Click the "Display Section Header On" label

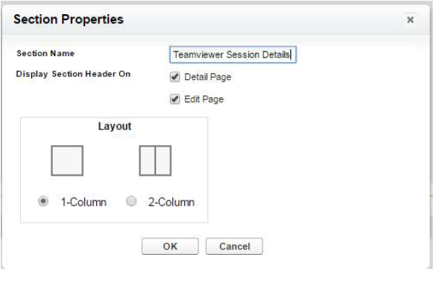coord(73,74)
